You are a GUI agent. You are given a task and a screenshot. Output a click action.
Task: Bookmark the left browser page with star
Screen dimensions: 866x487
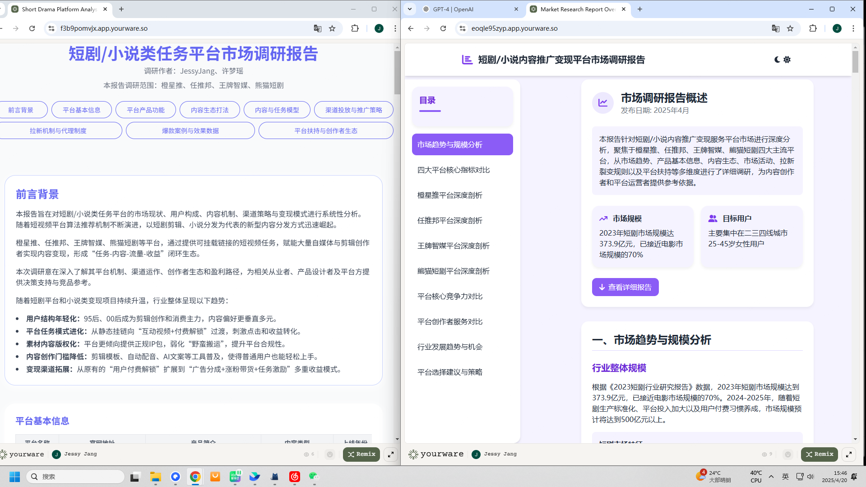[332, 28]
